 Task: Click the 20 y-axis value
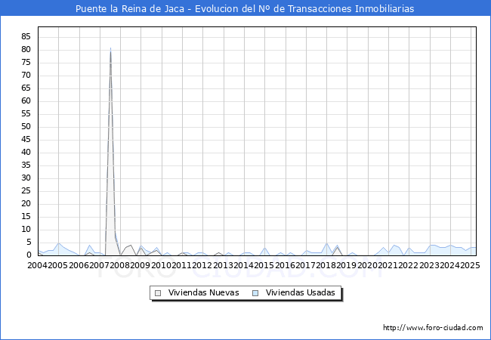click(x=26, y=203)
